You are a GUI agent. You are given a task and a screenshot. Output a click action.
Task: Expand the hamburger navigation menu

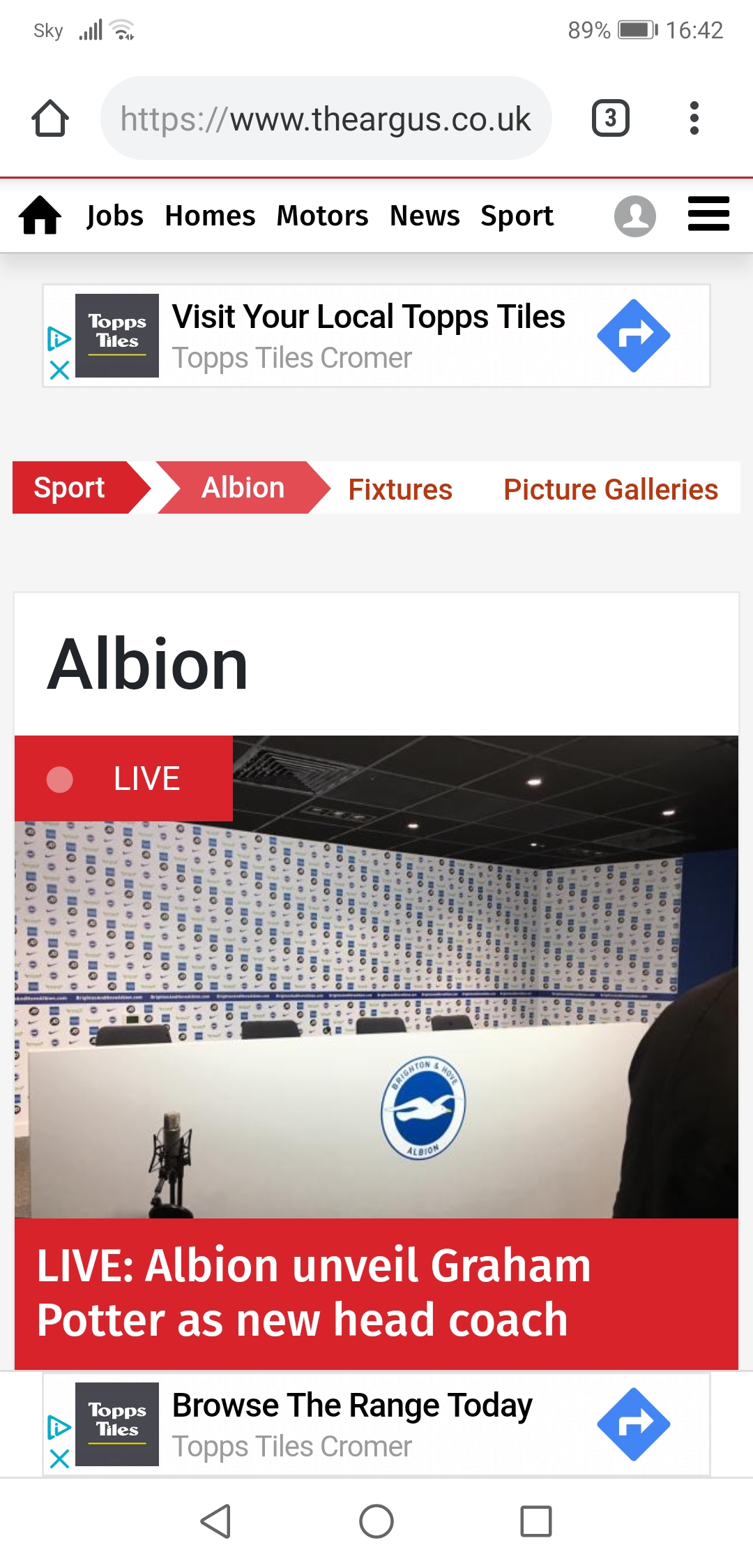pos(708,214)
